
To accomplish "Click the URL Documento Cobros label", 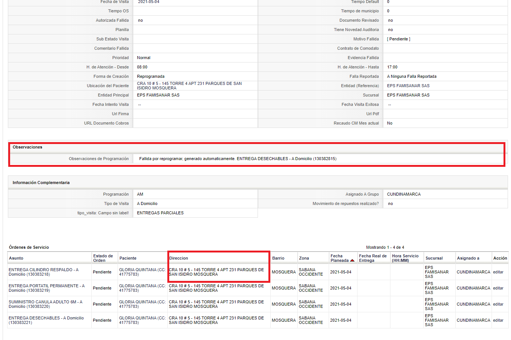I will (106, 123).
